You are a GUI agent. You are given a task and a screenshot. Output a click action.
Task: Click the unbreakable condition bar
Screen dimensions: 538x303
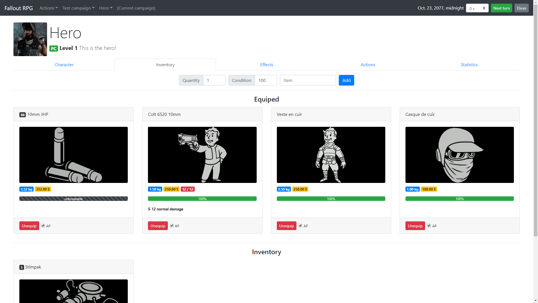(x=73, y=199)
